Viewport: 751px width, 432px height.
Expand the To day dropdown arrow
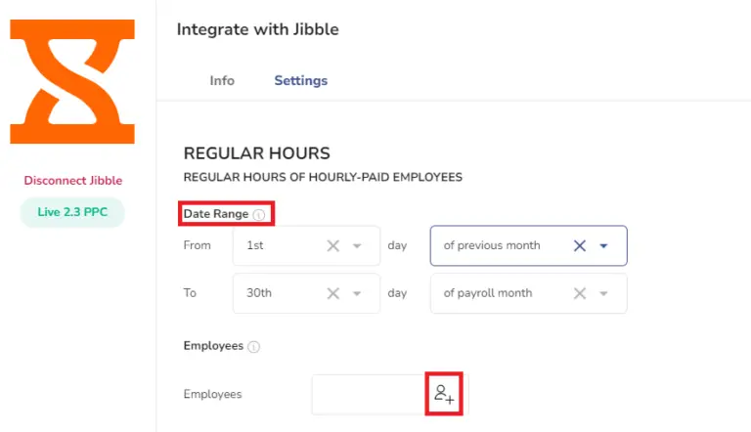pos(357,293)
